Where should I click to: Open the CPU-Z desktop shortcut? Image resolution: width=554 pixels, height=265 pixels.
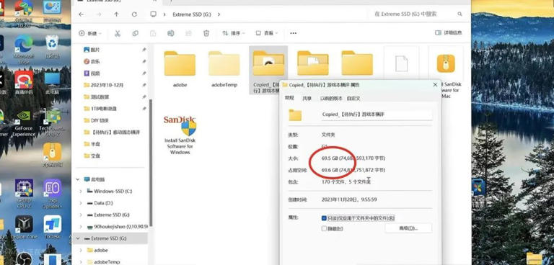(24, 194)
